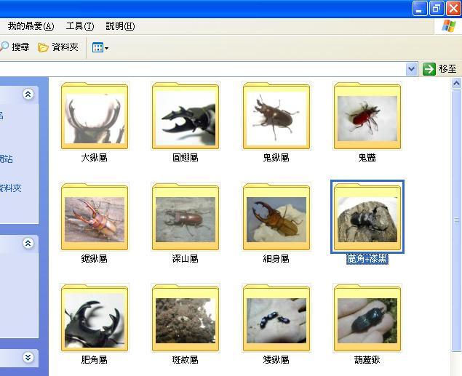Image resolution: width=462 pixels, height=376 pixels.
Task: Open the Views dropdown in toolbar
Action: pyautogui.click(x=100, y=47)
